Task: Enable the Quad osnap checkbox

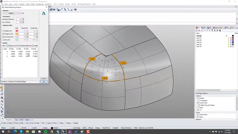Action: pyautogui.click(x=46, y=123)
